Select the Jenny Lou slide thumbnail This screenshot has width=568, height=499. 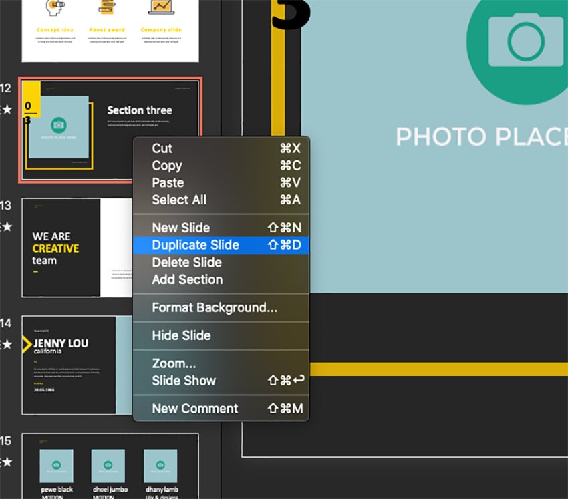[74, 365]
